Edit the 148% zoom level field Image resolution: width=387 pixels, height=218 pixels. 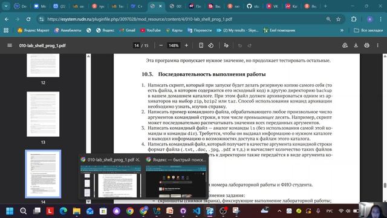pyautogui.click(x=174, y=45)
